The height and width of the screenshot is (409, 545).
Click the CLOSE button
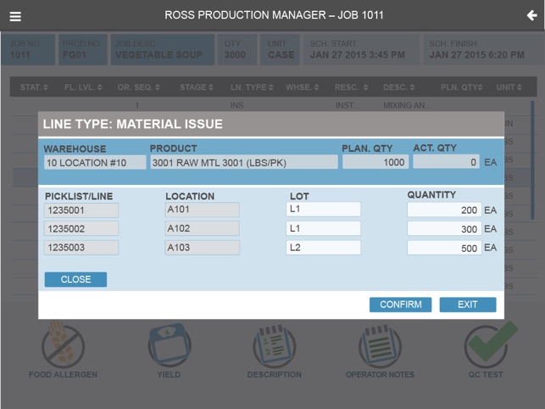click(75, 279)
